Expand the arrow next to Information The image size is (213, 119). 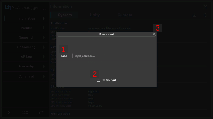tap(44, 18)
